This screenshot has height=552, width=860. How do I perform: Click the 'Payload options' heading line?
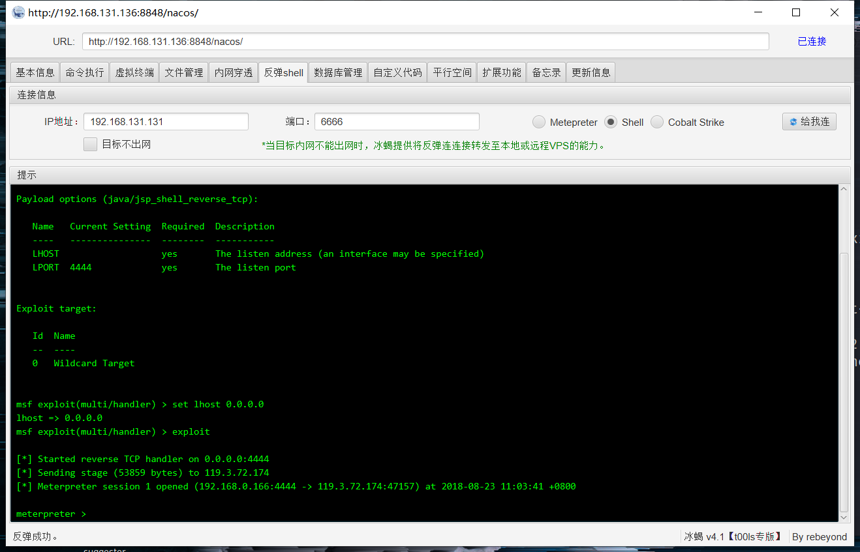click(137, 199)
